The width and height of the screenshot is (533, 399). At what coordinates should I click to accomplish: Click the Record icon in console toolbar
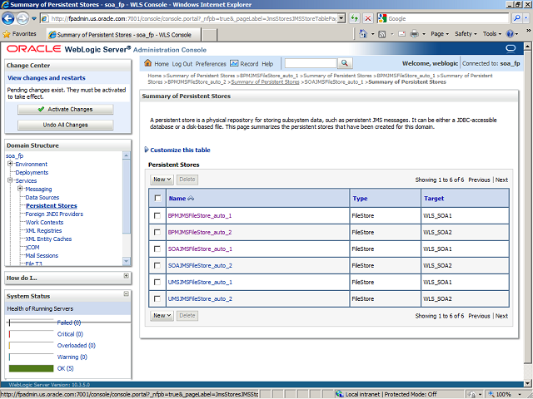click(x=234, y=64)
